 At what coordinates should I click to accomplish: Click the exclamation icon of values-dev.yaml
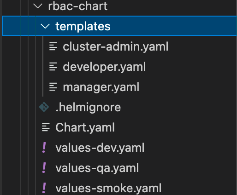click(x=44, y=148)
